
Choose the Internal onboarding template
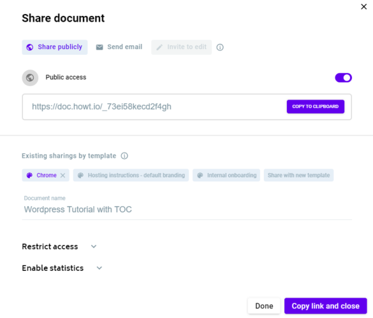click(x=226, y=175)
